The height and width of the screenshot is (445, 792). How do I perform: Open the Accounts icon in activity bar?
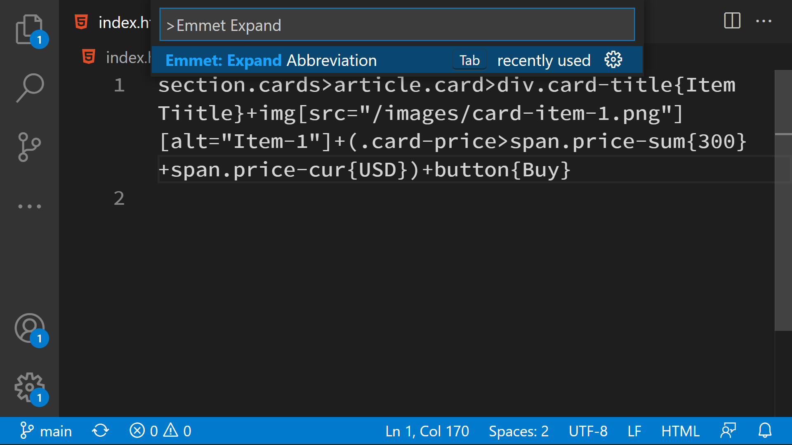pos(30,328)
